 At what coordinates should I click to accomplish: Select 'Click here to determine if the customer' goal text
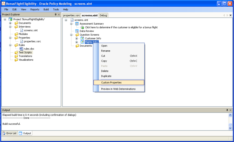tap(121, 27)
